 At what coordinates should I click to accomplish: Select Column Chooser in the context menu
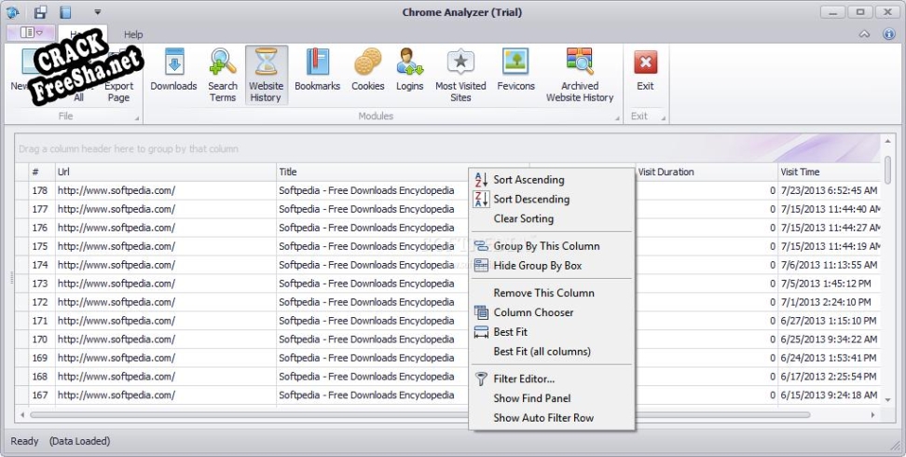[533, 312]
